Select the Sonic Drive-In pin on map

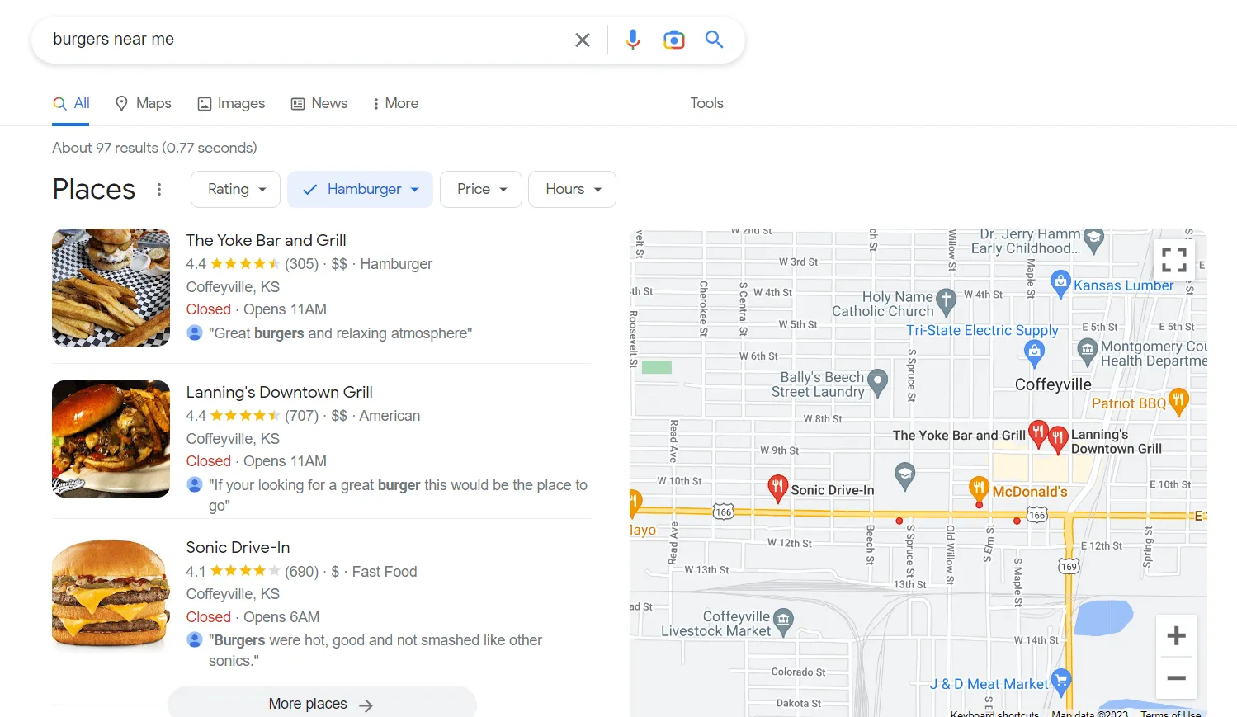[777, 487]
